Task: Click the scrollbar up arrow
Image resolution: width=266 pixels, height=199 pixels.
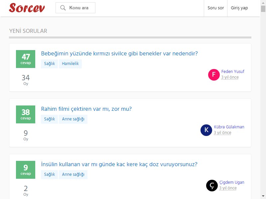Action: 263,3
